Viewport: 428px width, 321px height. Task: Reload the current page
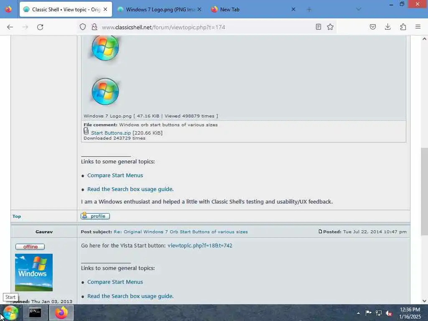[40, 27]
